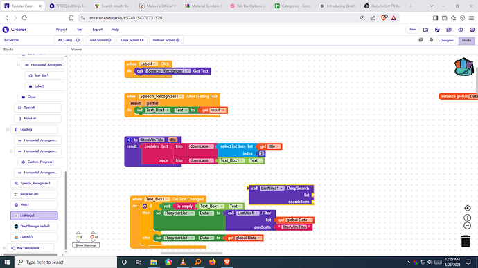
Task: Click the workspace trash can
Action: pos(466,241)
